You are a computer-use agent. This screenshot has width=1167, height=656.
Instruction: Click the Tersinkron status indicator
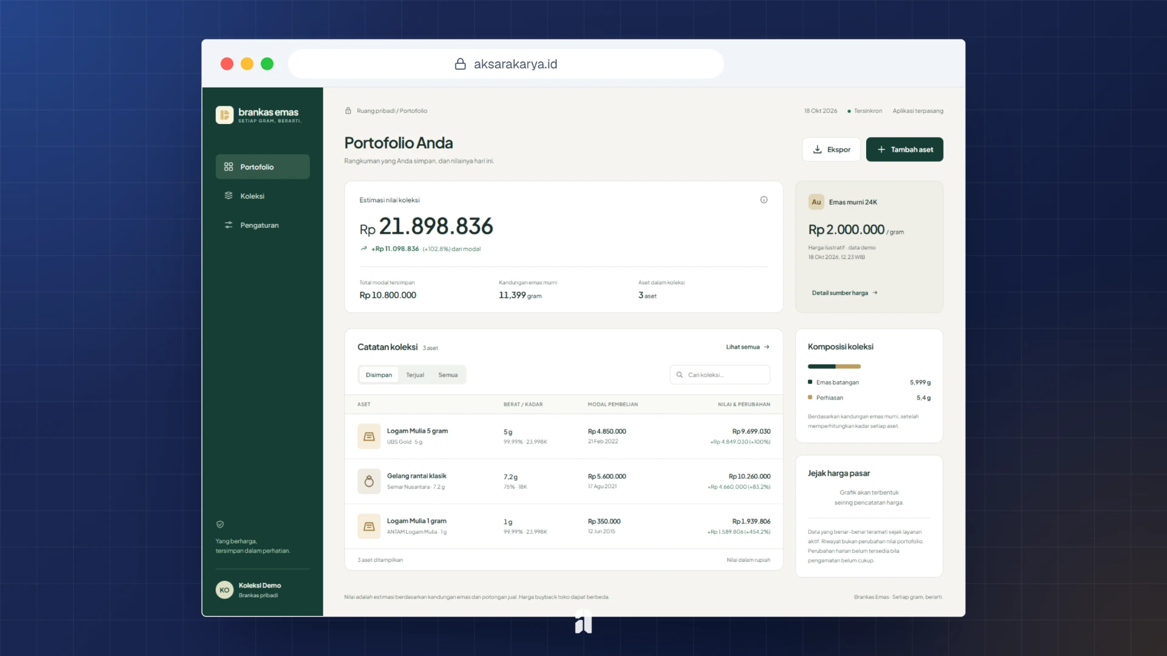pyautogui.click(x=864, y=111)
